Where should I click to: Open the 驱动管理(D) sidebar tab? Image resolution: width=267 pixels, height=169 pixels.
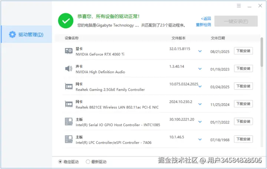coord(26,34)
